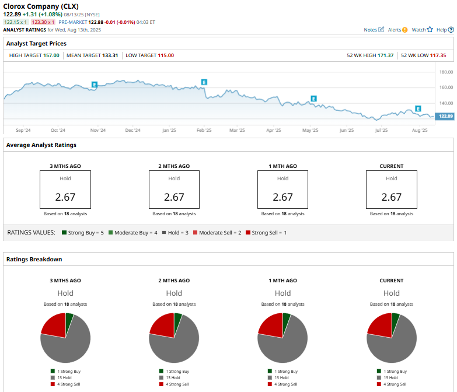The height and width of the screenshot is (392, 457).
Task: Click the CURRENT 2.67 rating box
Action: (392, 190)
